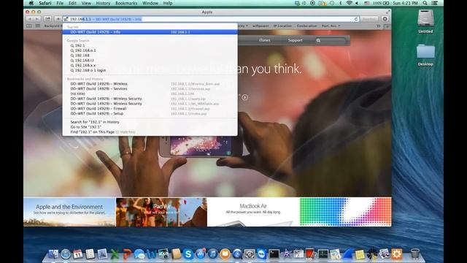Open the Untitled drive on desktop
467x263 pixels.
coord(425,21)
